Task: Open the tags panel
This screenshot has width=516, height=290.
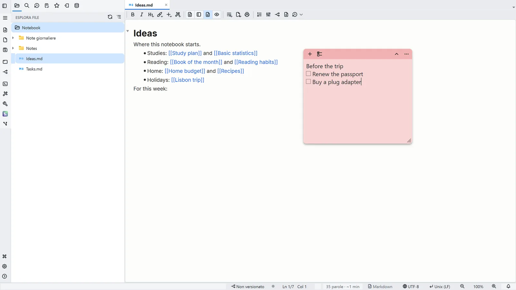Action: (x=67, y=5)
